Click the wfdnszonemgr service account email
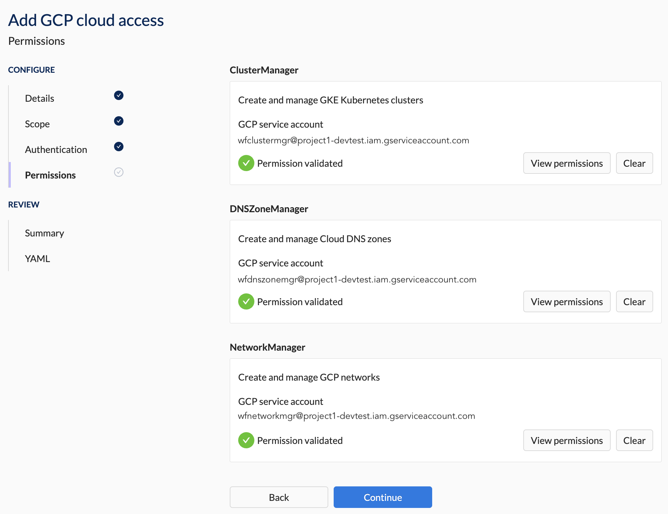This screenshot has width=668, height=514. click(x=357, y=280)
